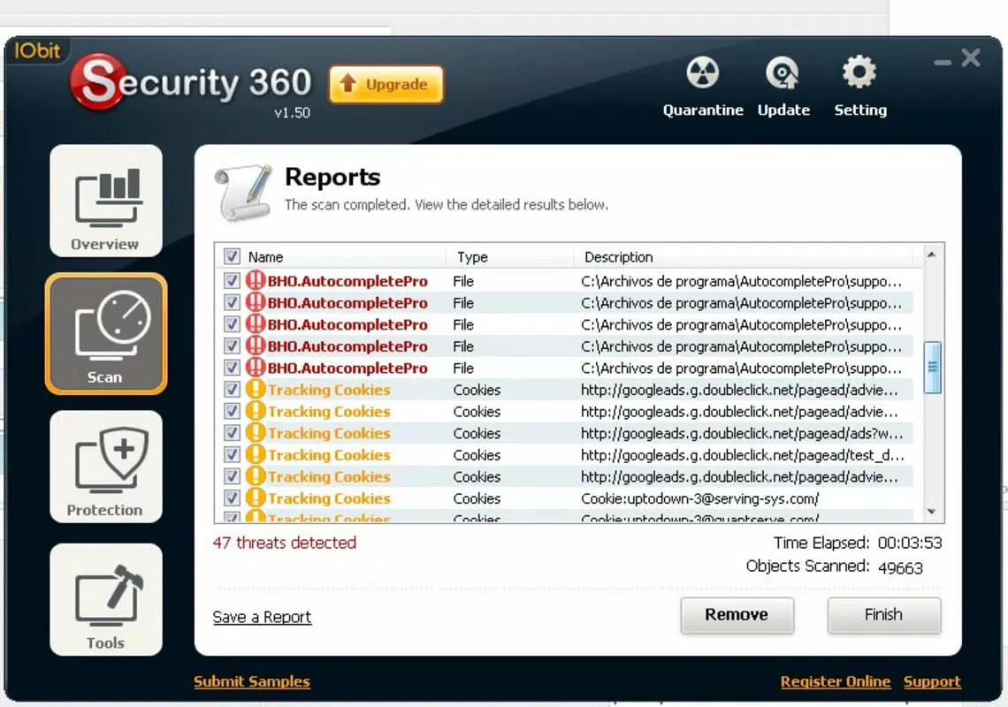Uncheck checkbox for uptodown-3@serving-sys.com cookie

pyautogui.click(x=232, y=498)
